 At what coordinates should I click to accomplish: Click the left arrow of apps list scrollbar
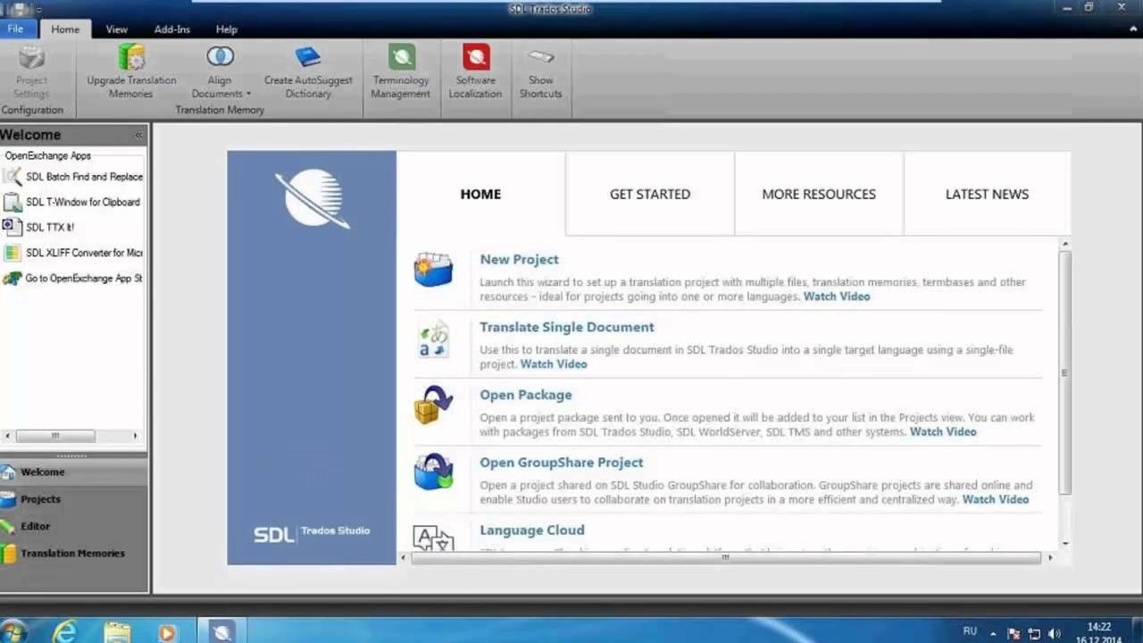tap(8, 436)
